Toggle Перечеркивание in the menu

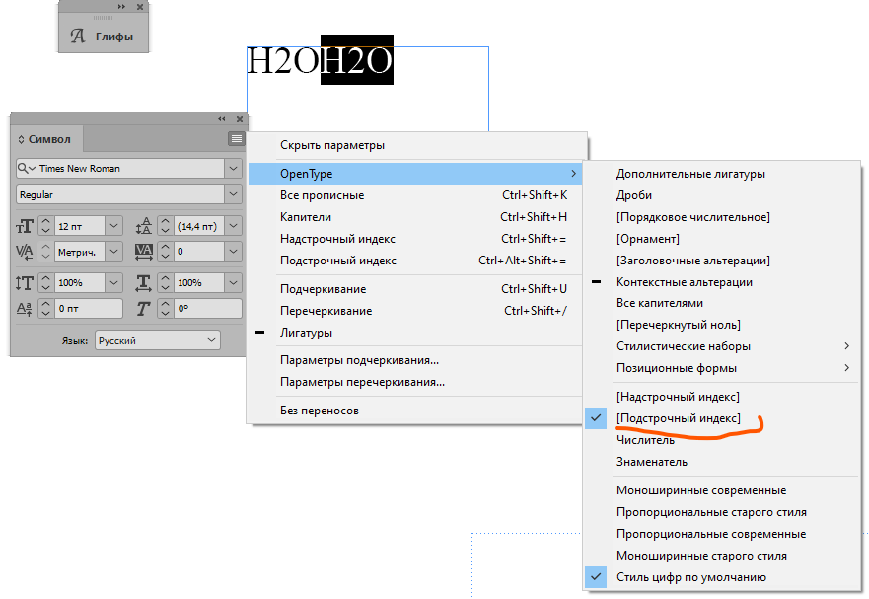(416, 311)
